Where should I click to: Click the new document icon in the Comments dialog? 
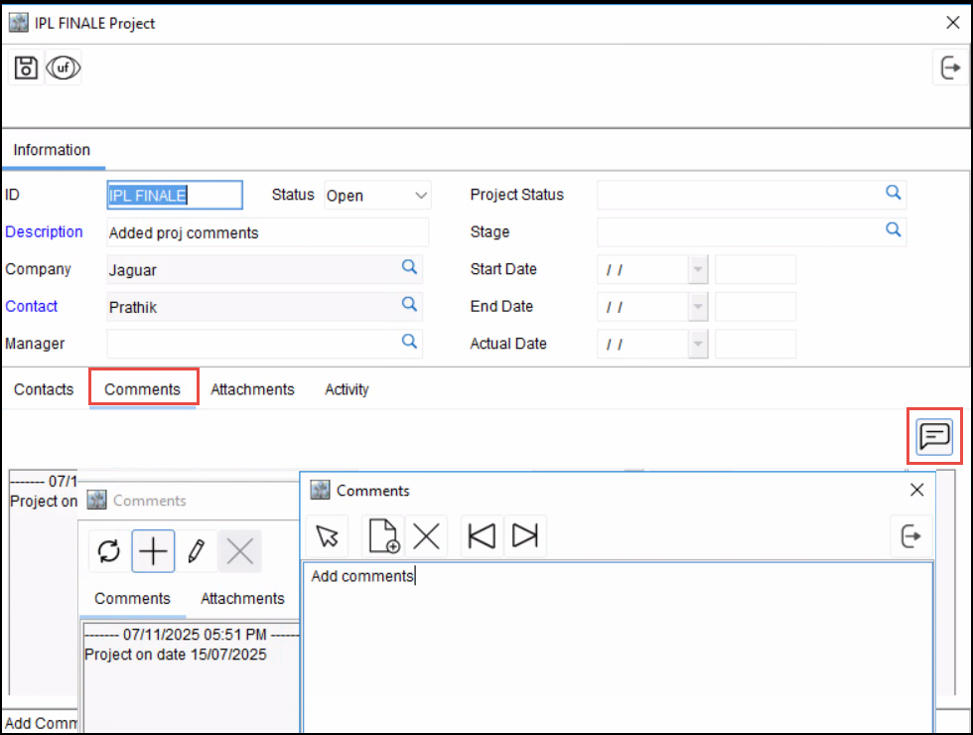(383, 536)
